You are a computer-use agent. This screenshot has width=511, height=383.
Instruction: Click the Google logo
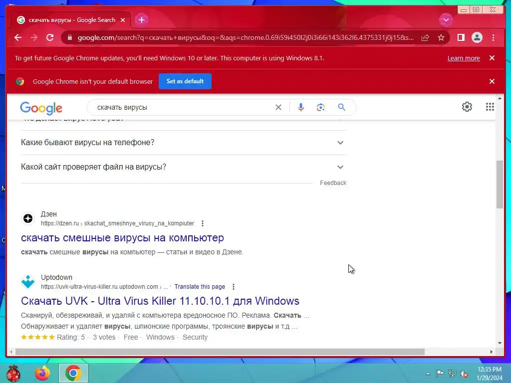[41, 108]
